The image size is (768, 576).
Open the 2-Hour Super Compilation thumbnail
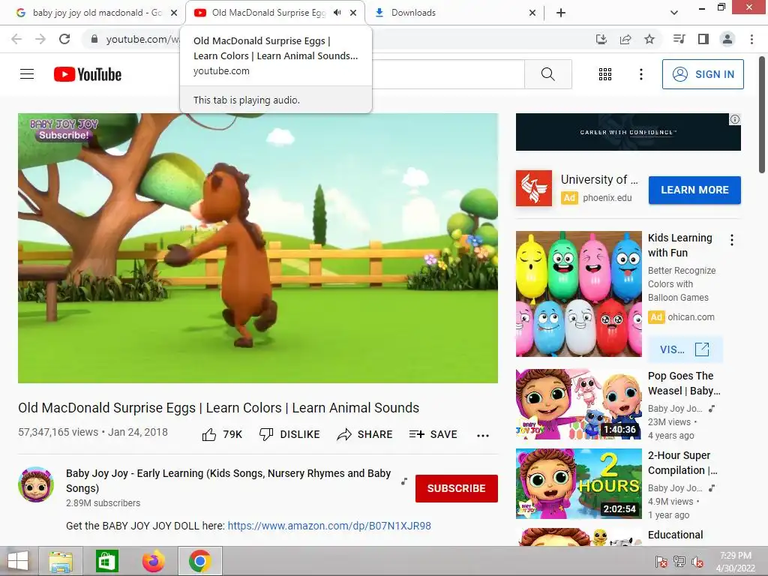[578, 484]
